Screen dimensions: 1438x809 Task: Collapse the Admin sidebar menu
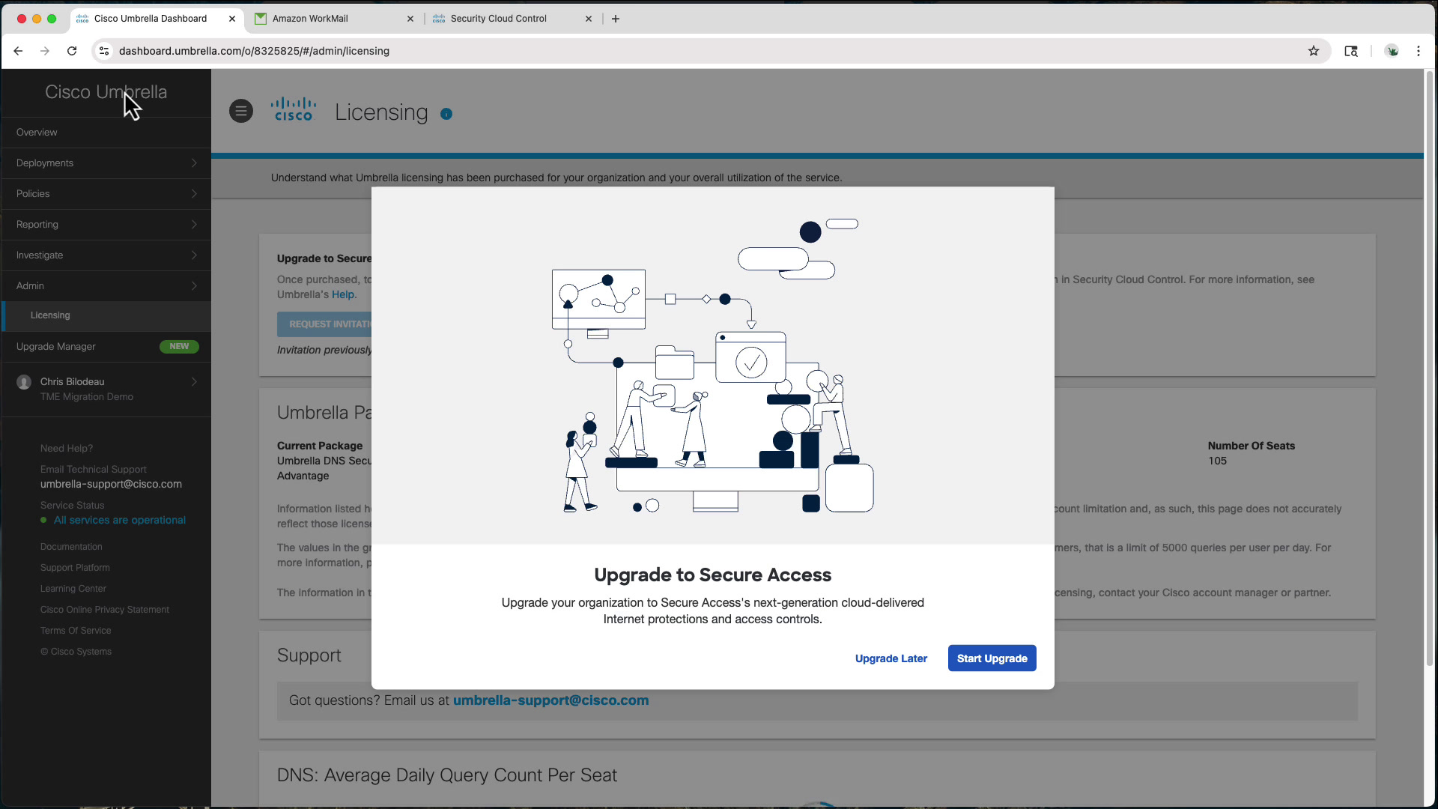[106, 285]
